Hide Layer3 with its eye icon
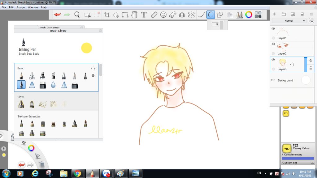 pyautogui.click(x=273, y=60)
